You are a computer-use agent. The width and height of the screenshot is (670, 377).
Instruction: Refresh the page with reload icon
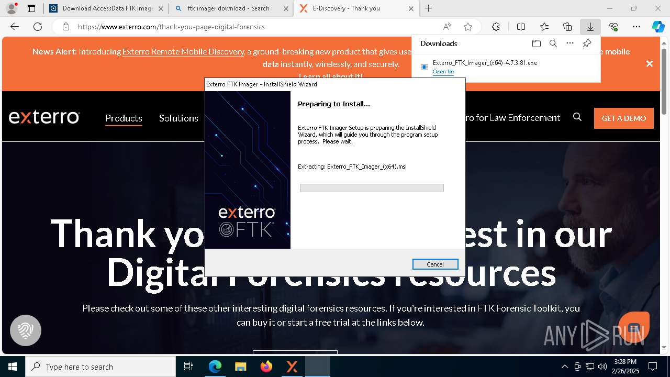click(x=38, y=27)
